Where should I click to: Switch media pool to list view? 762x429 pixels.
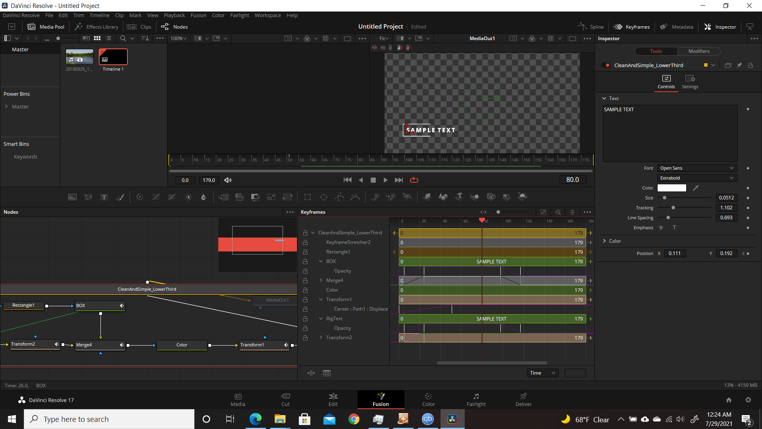pos(108,38)
